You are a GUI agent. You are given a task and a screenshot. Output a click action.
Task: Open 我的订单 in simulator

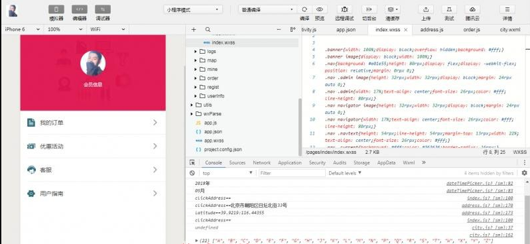click(x=93, y=123)
